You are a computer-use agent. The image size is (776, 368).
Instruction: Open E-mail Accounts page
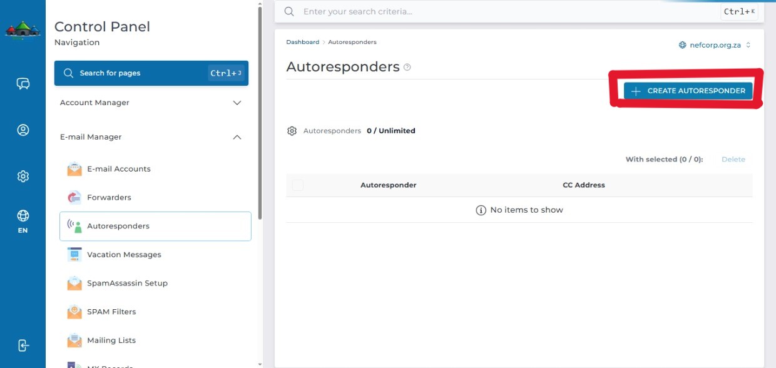[x=155, y=169]
